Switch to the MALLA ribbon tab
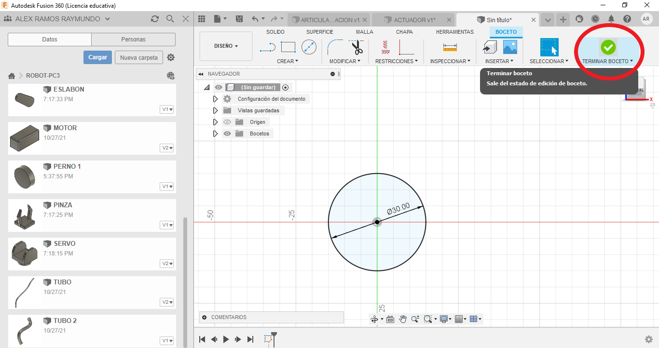Screen dimensions: 659x348 (365, 32)
